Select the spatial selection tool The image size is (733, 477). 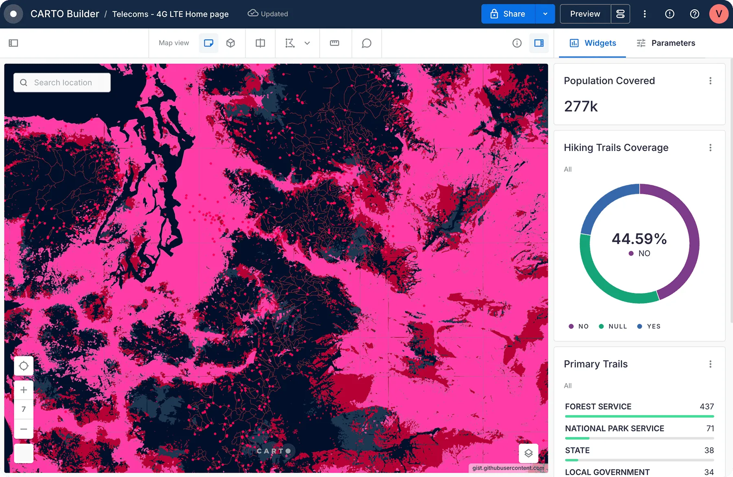(290, 43)
